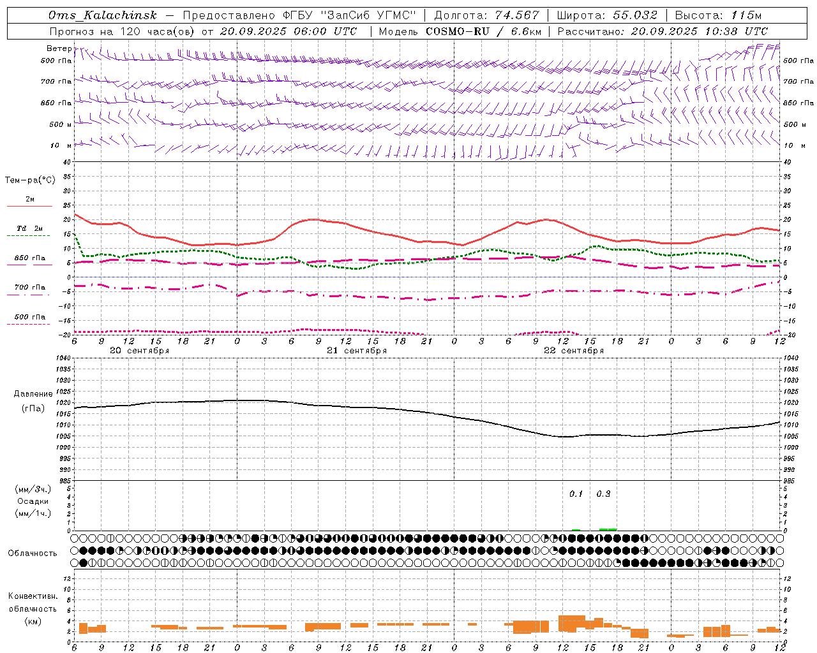The image size is (817, 653).
Task: Click the Конвективн. облачность (км) label
Action: click(33, 608)
